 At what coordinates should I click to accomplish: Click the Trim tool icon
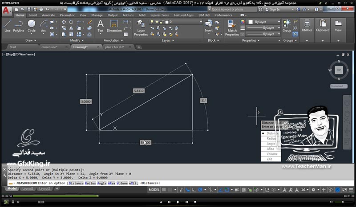tap(79, 22)
